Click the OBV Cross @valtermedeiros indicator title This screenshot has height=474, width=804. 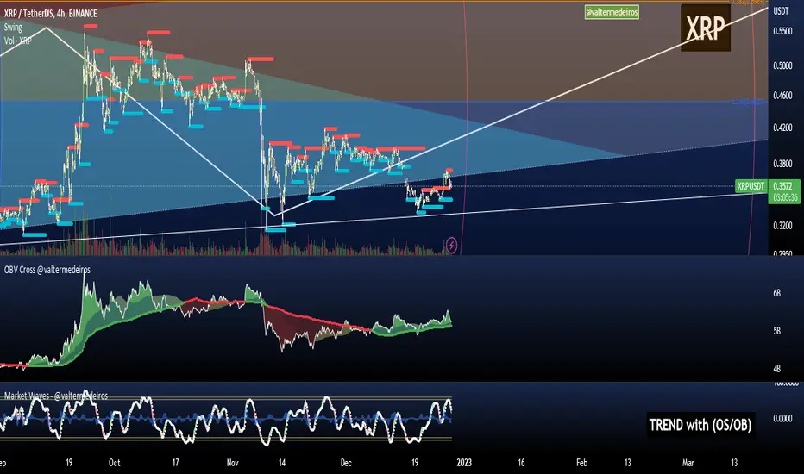[x=47, y=270]
